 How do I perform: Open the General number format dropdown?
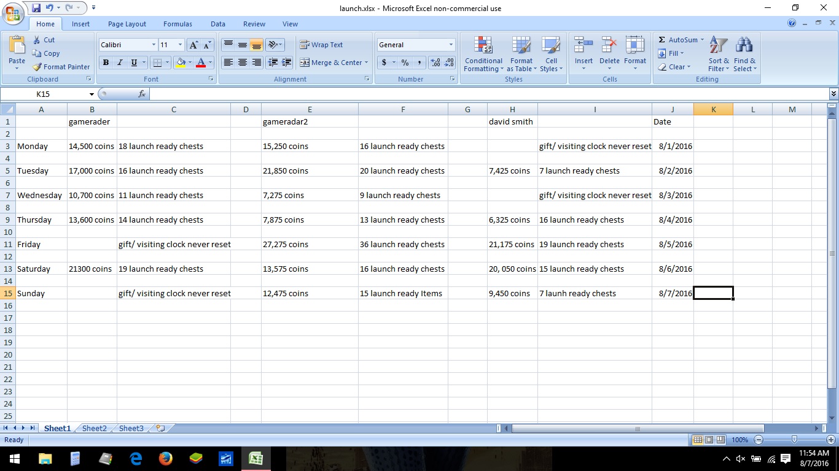pos(451,45)
